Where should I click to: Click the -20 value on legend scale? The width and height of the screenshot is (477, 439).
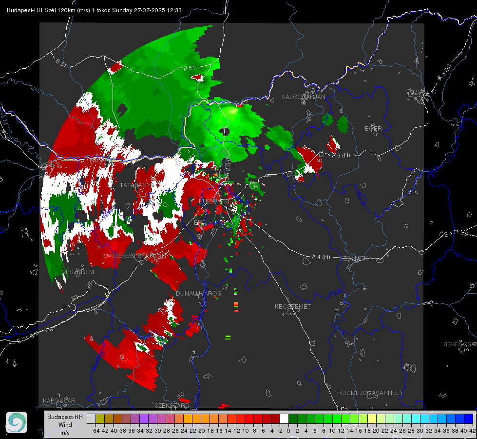[201, 431]
